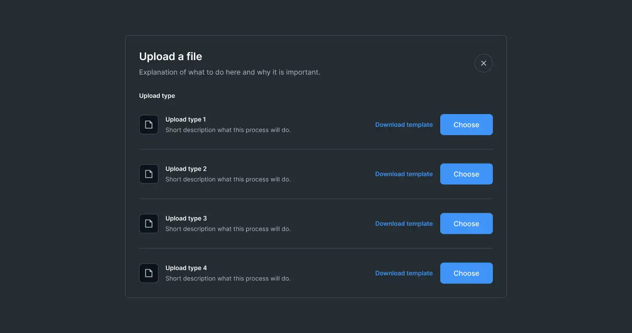Download template for Upload type 2

click(x=404, y=174)
